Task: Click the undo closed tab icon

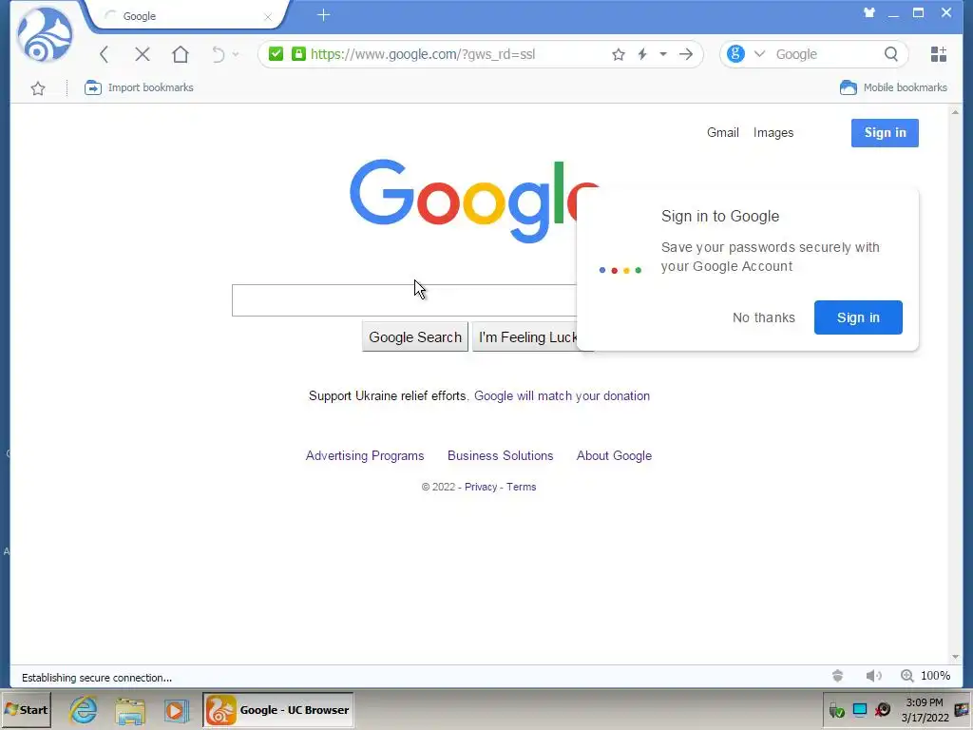Action: click(x=218, y=54)
